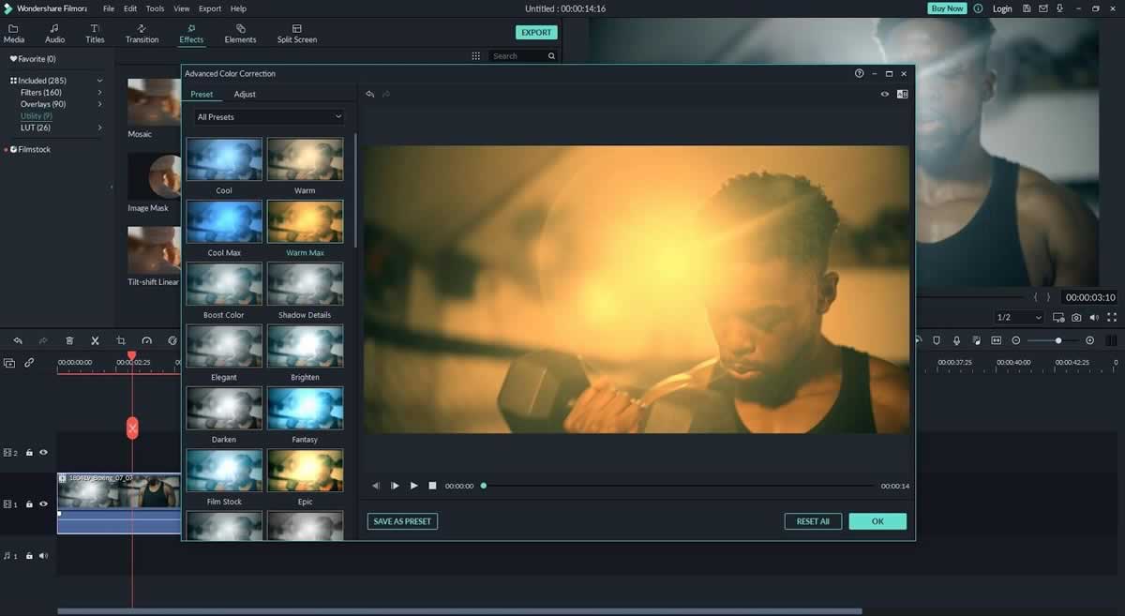The width and height of the screenshot is (1125, 616).
Task: Switch to the Adjust tab
Action: tap(245, 94)
